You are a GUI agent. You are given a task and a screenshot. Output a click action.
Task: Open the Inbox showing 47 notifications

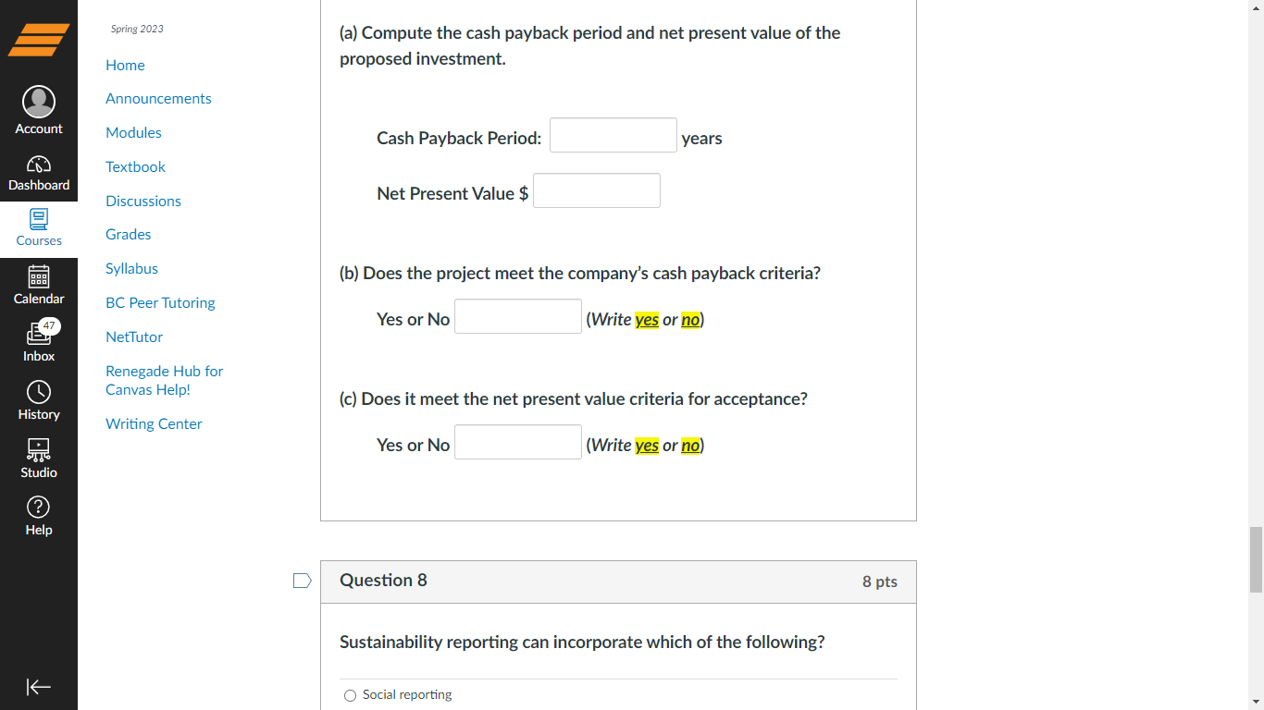pos(38,340)
